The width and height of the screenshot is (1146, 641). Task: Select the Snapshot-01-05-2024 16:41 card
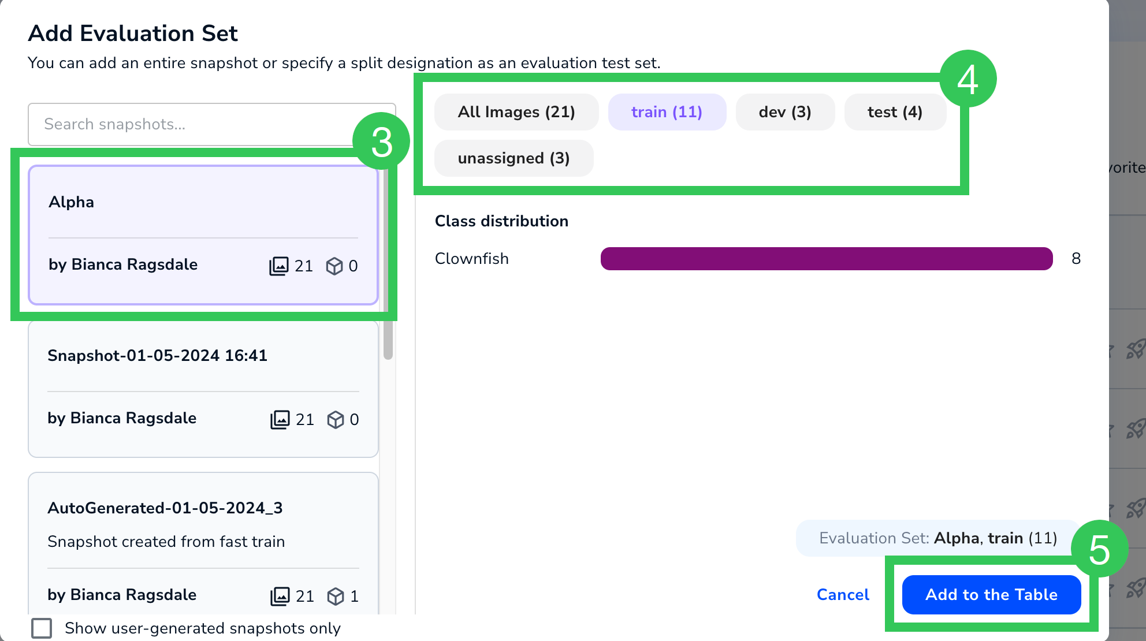202,388
